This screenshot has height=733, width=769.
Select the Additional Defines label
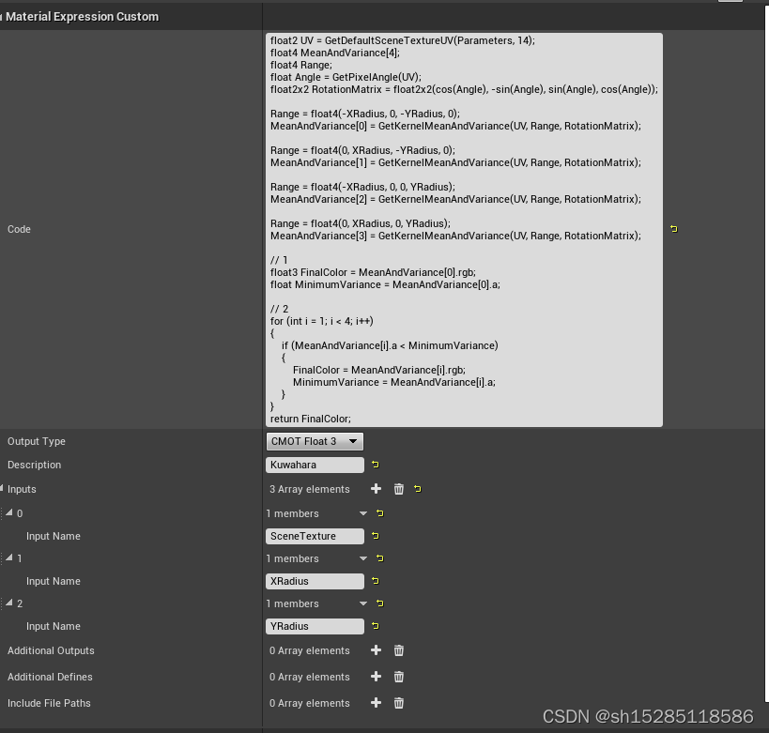click(x=50, y=677)
